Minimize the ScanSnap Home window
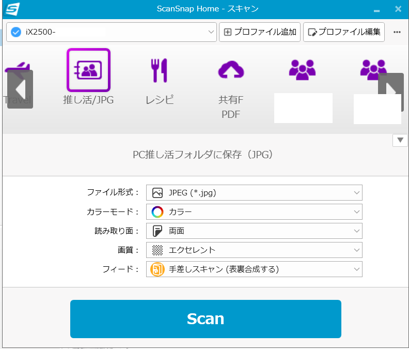The height and width of the screenshot is (349, 409). (x=376, y=10)
